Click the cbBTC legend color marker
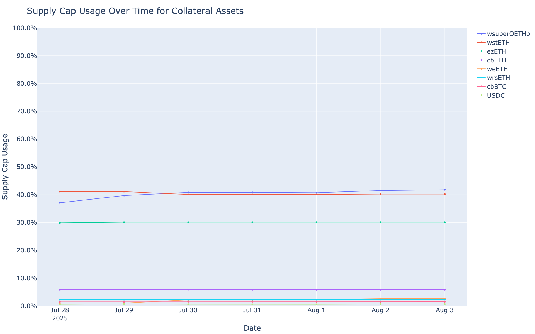The image size is (535, 334). [x=481, y=87]
